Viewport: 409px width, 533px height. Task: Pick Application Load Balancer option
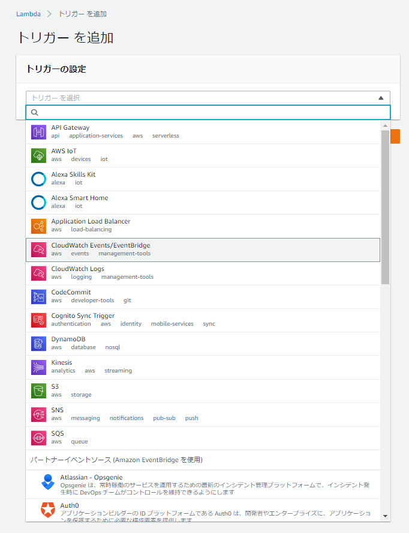(x=203, y=226)
